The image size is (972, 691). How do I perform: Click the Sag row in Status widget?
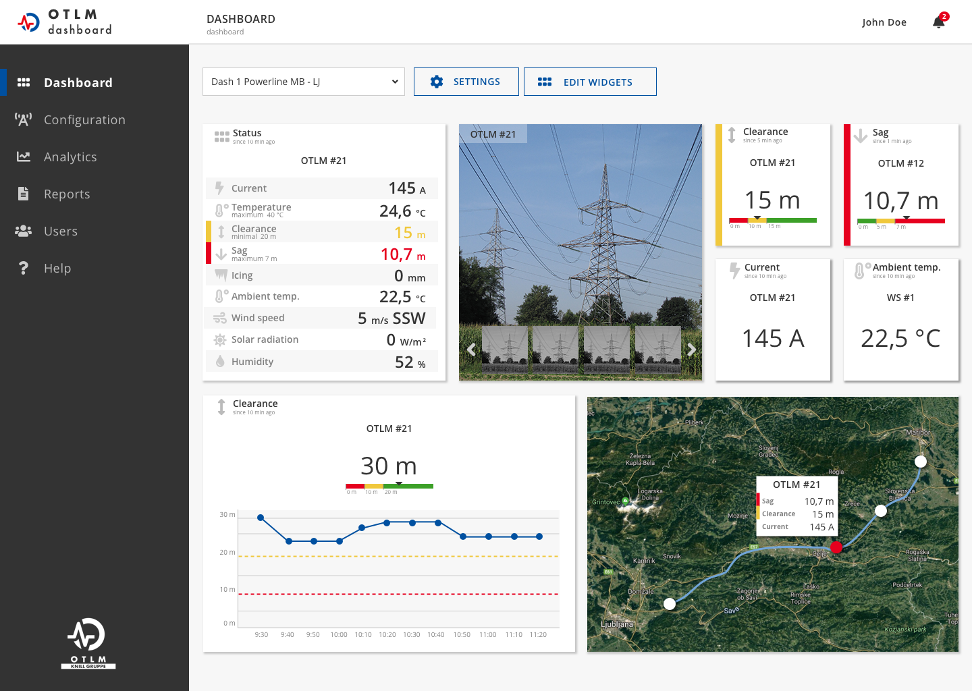point(323,254)
